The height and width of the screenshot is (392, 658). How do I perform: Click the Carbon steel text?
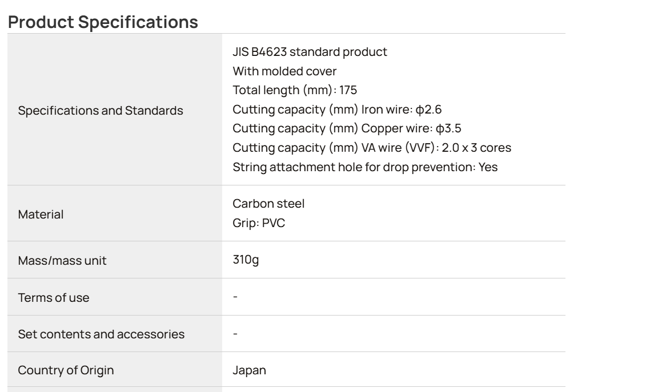268,203
